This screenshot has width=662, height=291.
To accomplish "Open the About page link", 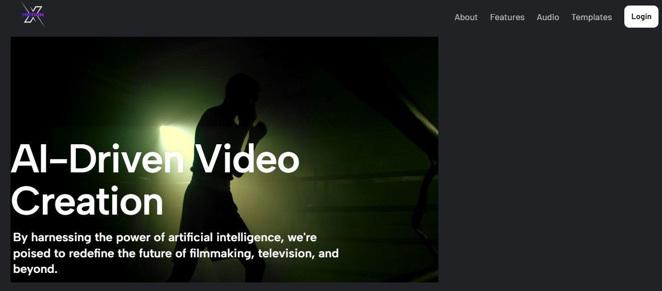I will pyautogui.click(x=466, y=17).
